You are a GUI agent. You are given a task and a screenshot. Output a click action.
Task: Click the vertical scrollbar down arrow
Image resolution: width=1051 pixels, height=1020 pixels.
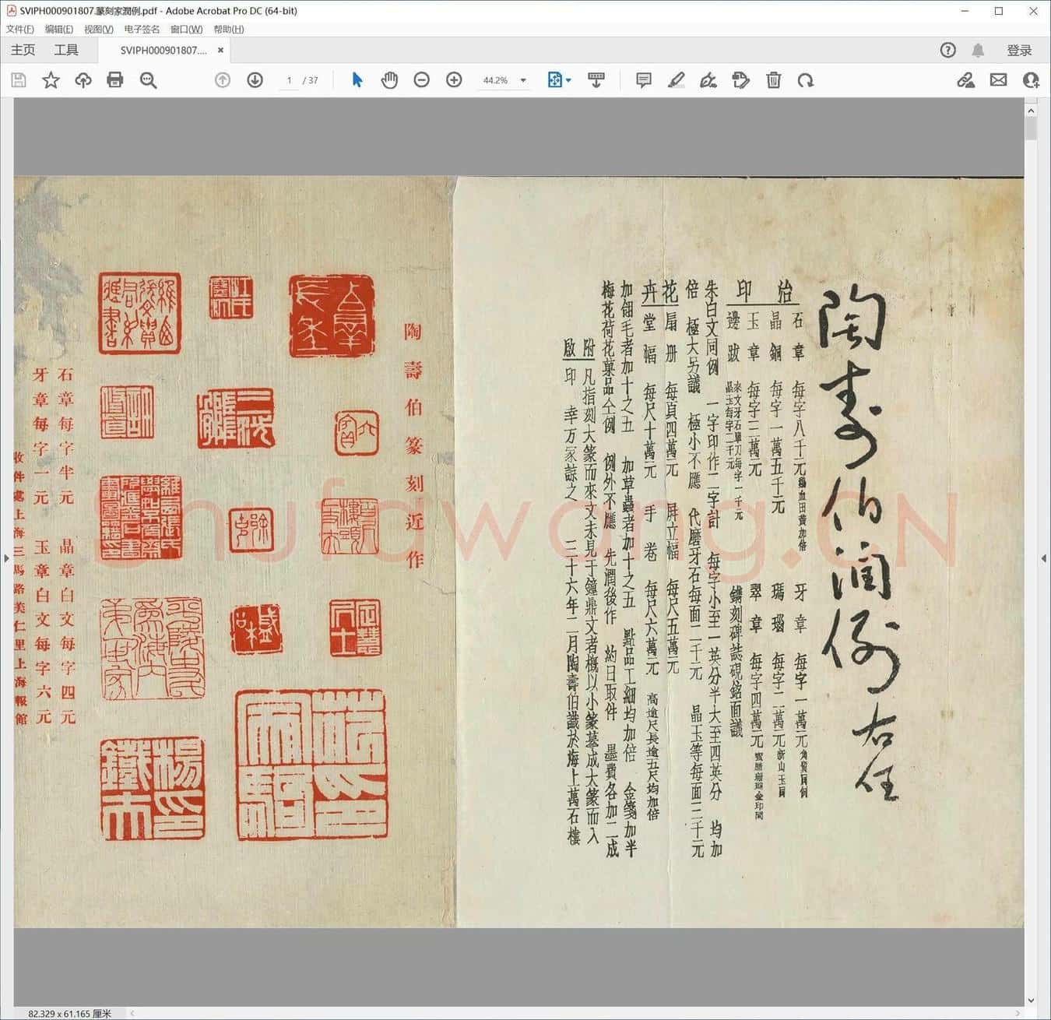[1031, 1001]
